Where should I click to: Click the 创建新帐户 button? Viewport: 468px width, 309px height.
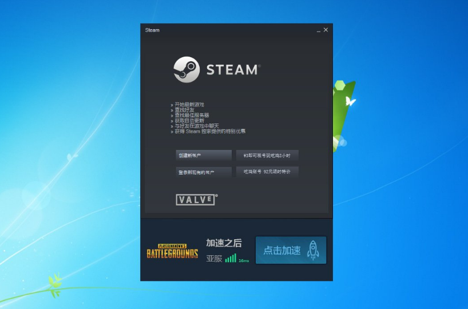click(204, 155)
